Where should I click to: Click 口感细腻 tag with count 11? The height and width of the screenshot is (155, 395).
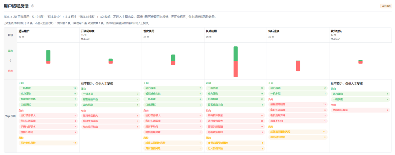[x=236, y=99]
